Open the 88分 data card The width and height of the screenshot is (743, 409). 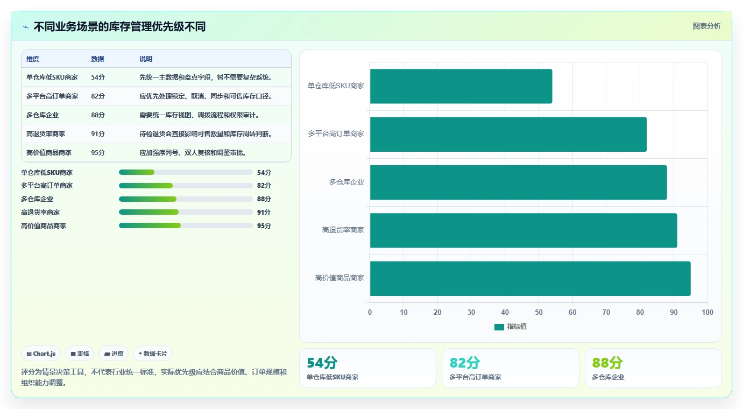(x=653, y=368)
